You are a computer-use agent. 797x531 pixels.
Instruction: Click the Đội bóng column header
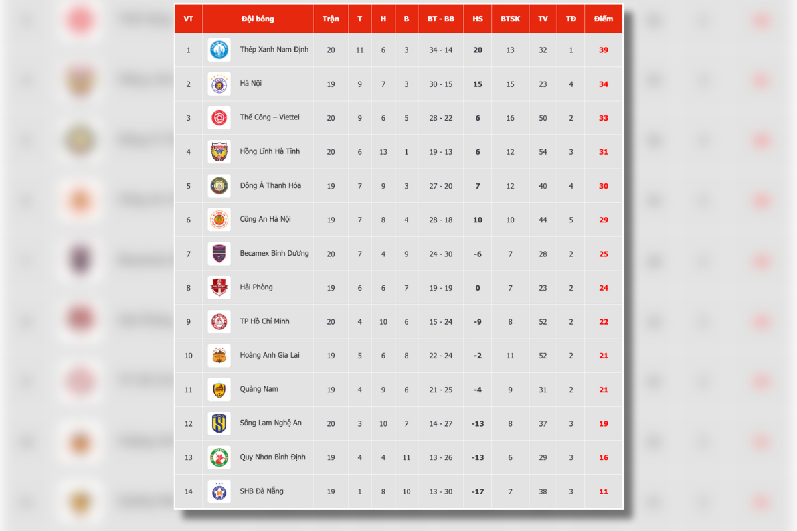(x=258, y=19)
